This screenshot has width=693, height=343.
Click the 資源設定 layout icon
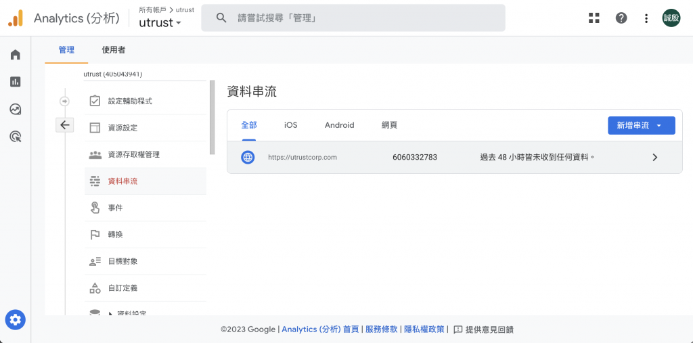pos(95,128)
